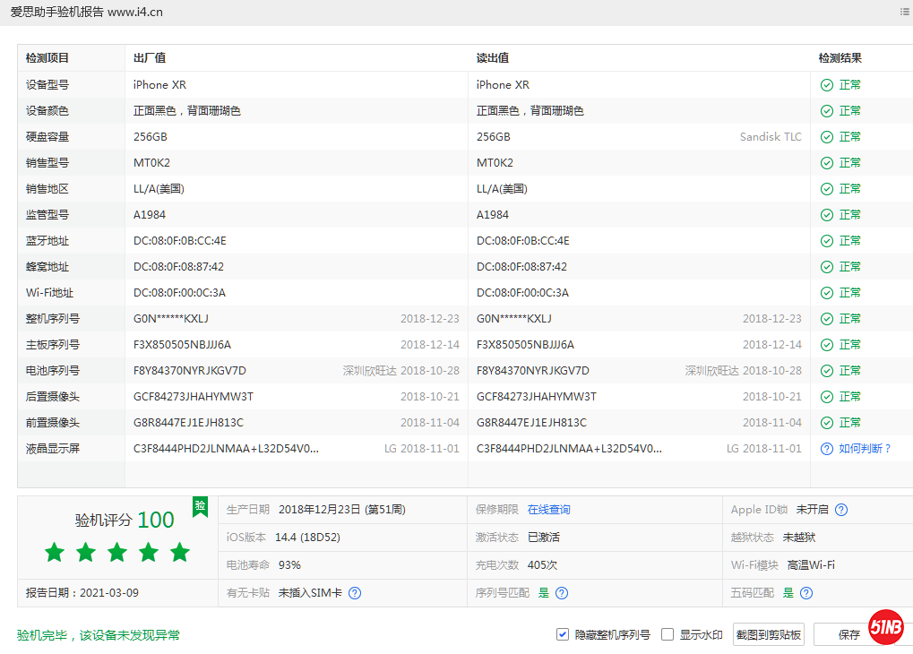Image resolution: width=913 pixels, height=654 pixels.
Task: Click the green checkmark in the 前置摄像头 row
Action: pos(826,423)
